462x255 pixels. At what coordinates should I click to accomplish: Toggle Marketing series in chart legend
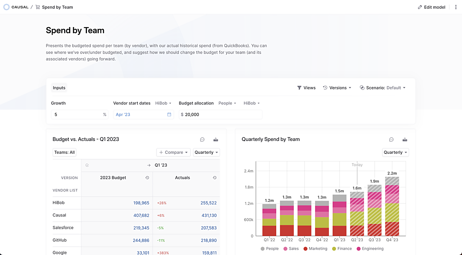[x=315, y=249]
